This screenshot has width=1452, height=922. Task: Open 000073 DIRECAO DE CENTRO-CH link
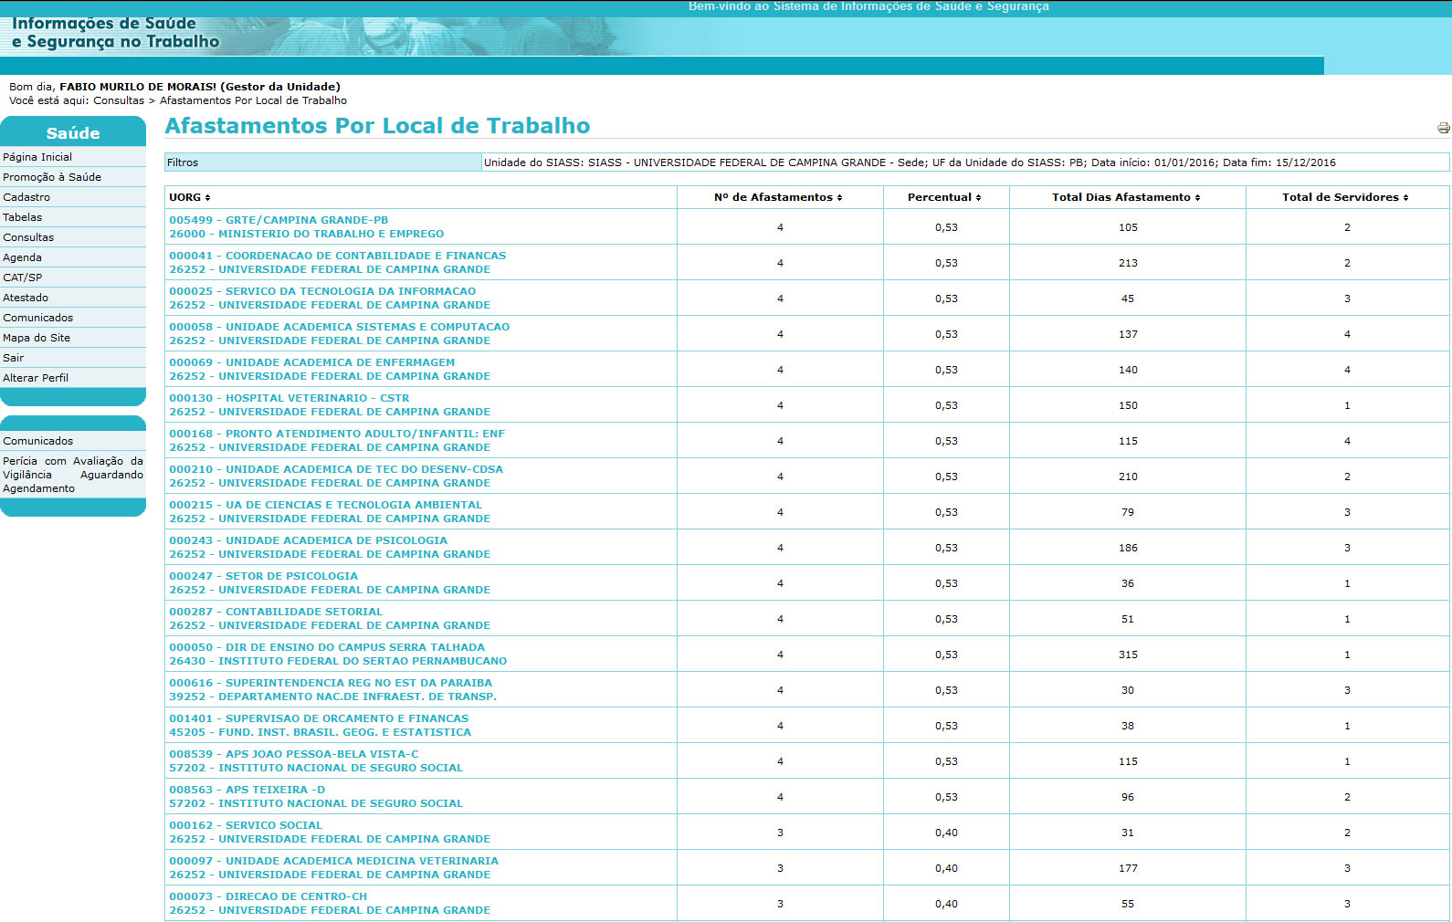(x=268, y=896)
